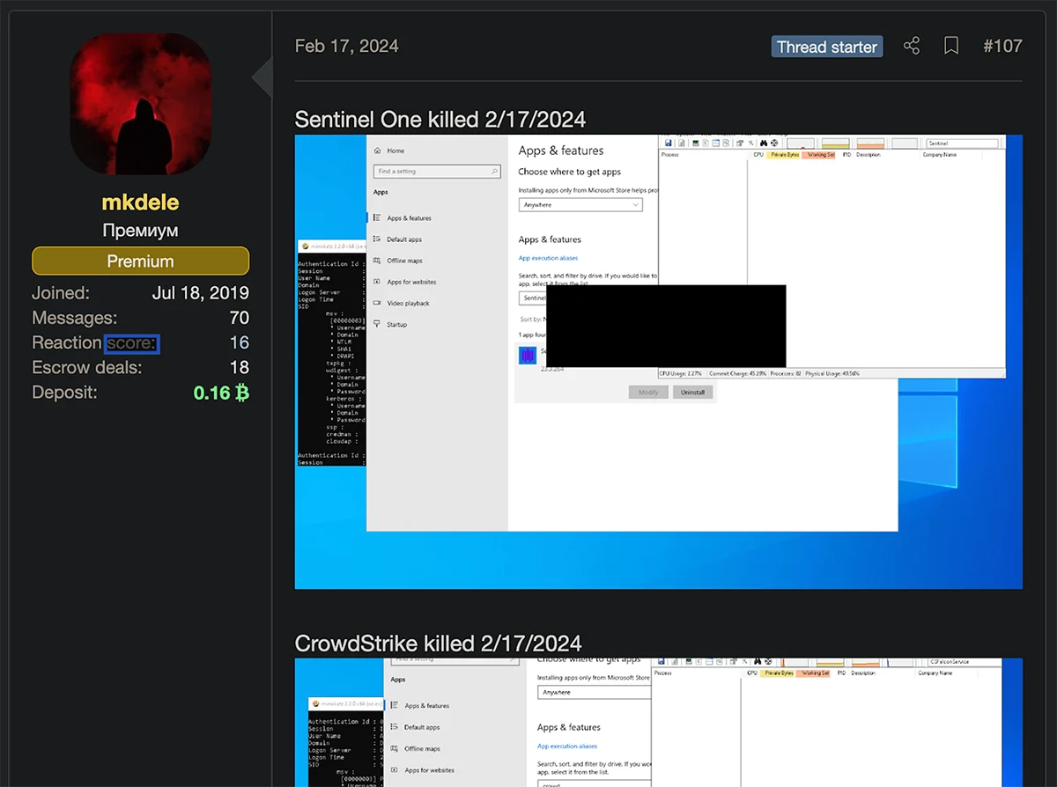This screenshot has width=1057, height=787.
Task: Bookmark this post with the bookmark icon
Action: click(x=951, y=47)
